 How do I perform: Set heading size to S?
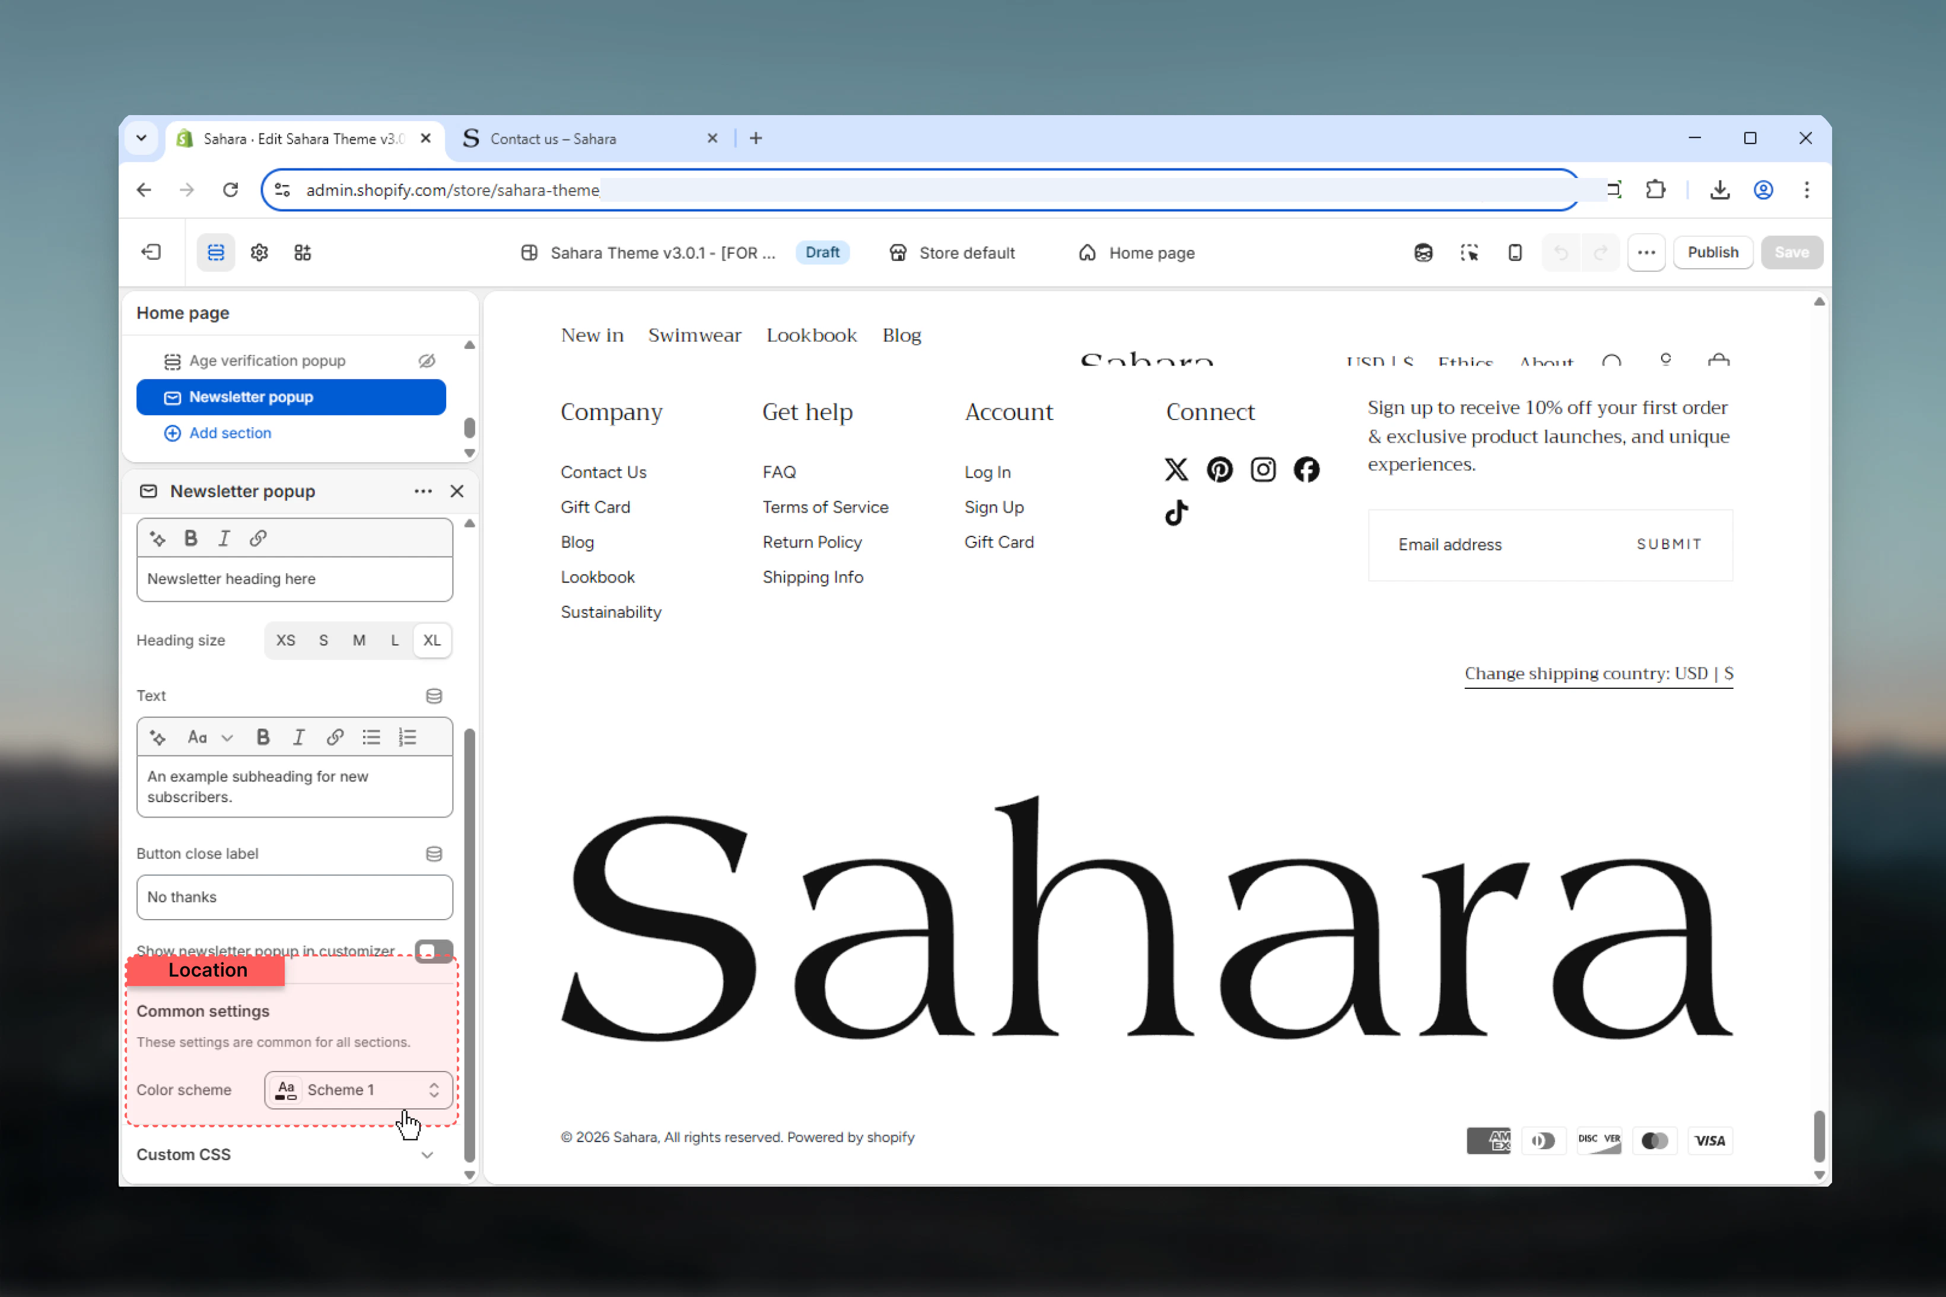click(323, 640)
